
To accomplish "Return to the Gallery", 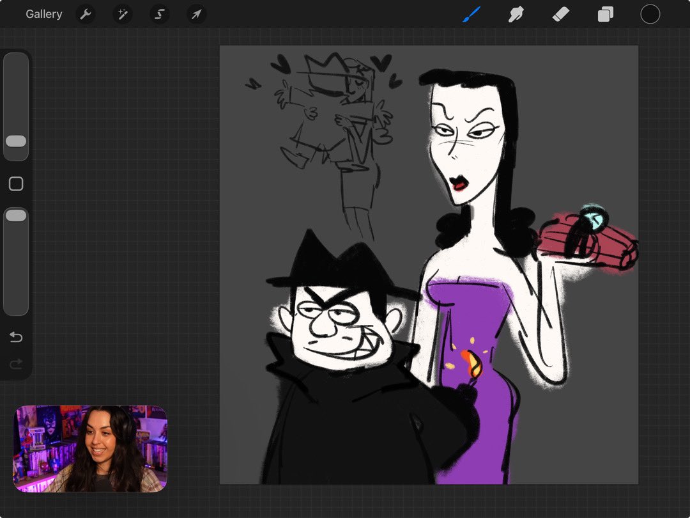I will pyautogui.click(x=43, y=14).
